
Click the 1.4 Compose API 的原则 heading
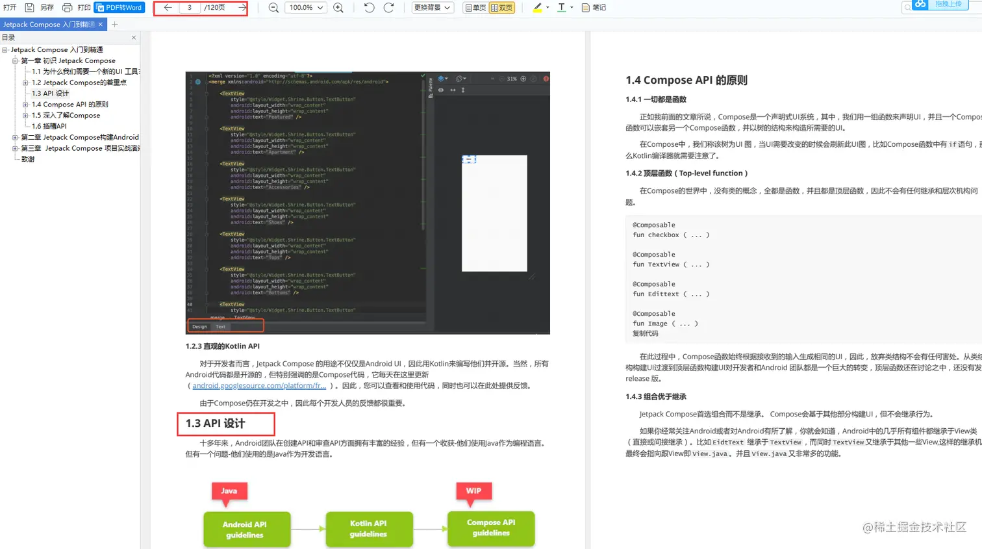coord(686,80)
